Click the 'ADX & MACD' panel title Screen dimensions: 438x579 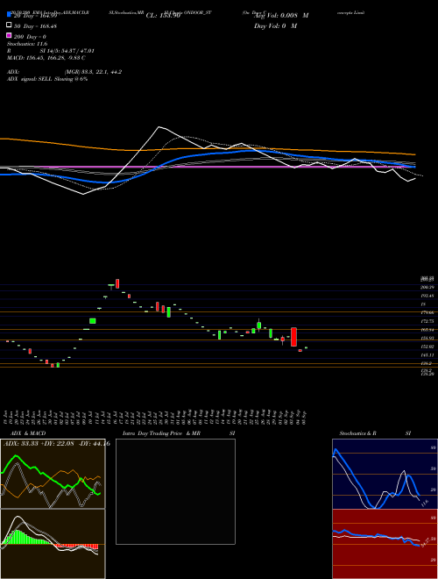[28, 433]
